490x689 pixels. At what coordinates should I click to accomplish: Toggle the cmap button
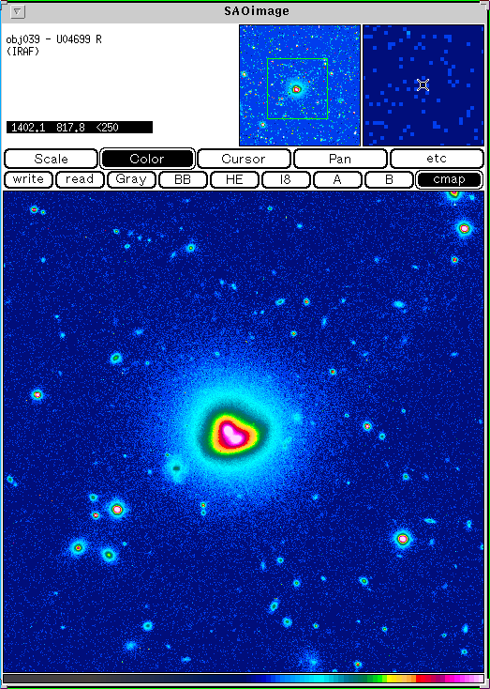click(x=449, y=179)
